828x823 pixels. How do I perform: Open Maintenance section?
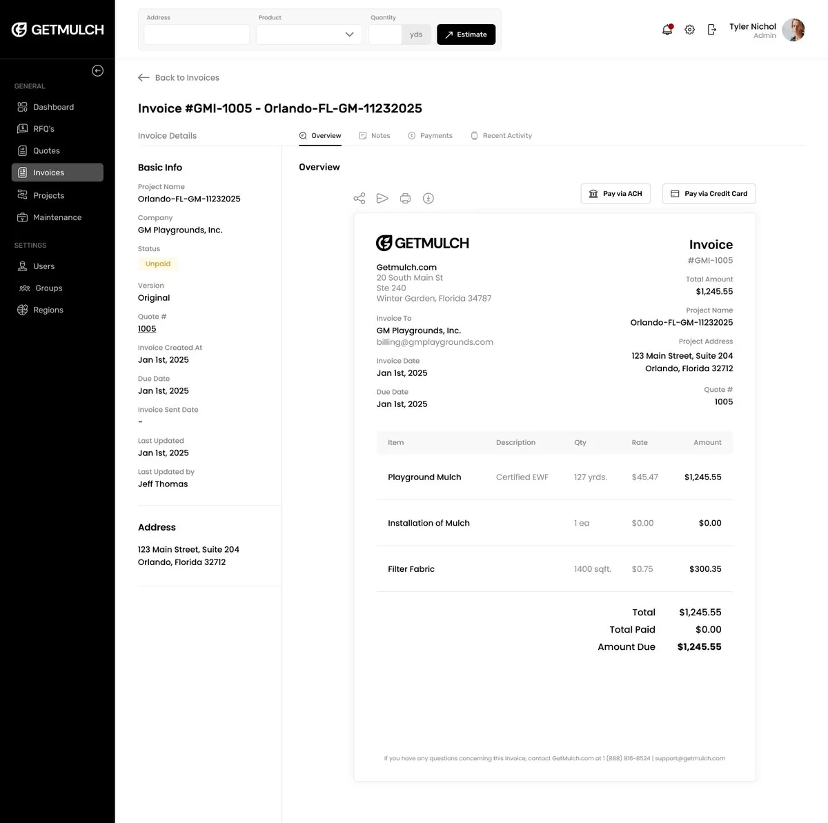(x=57, y=217)
